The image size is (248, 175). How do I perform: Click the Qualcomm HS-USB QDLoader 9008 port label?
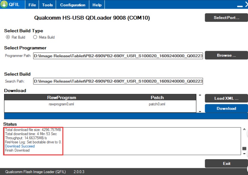92,18
